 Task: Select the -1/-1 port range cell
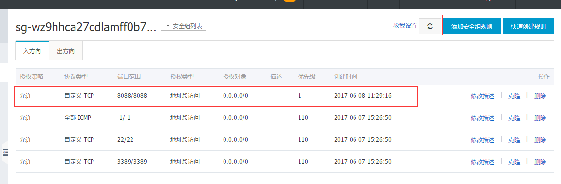tap(124, 118)
